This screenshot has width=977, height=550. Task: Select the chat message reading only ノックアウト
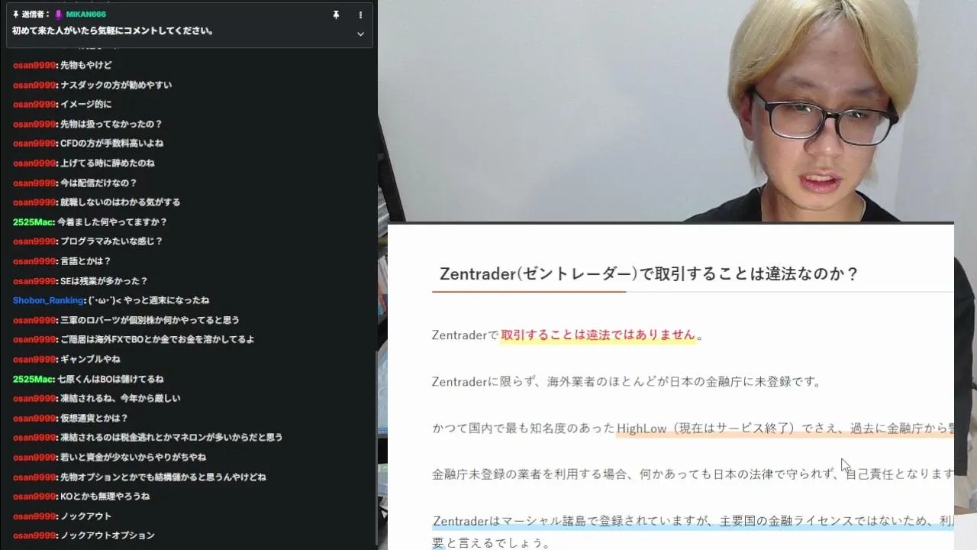click(85, 516)
